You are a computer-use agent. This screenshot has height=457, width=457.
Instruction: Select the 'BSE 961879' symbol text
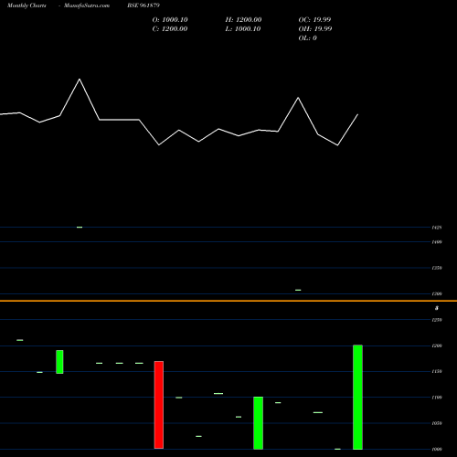click(x=143, y=5)
